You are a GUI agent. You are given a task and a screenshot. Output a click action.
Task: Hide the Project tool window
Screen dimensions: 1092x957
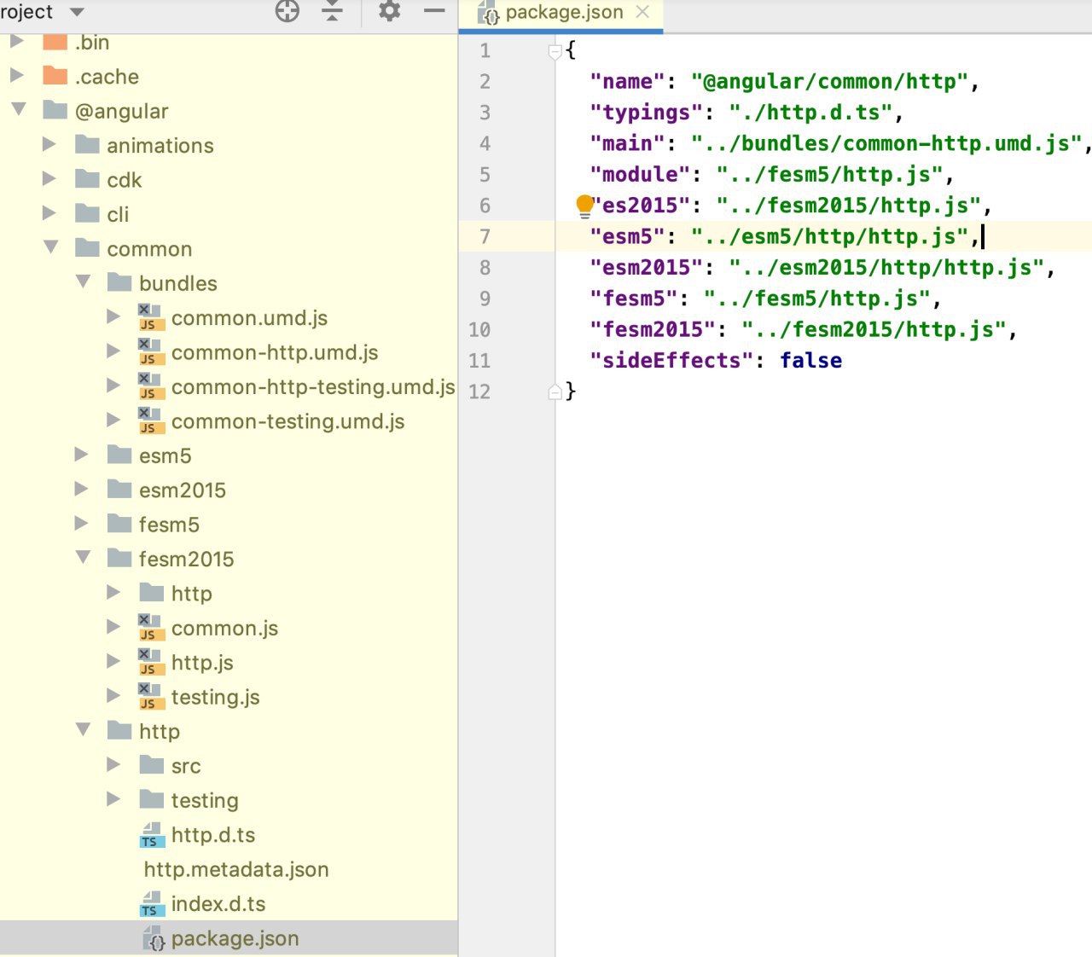click(434, 11)
